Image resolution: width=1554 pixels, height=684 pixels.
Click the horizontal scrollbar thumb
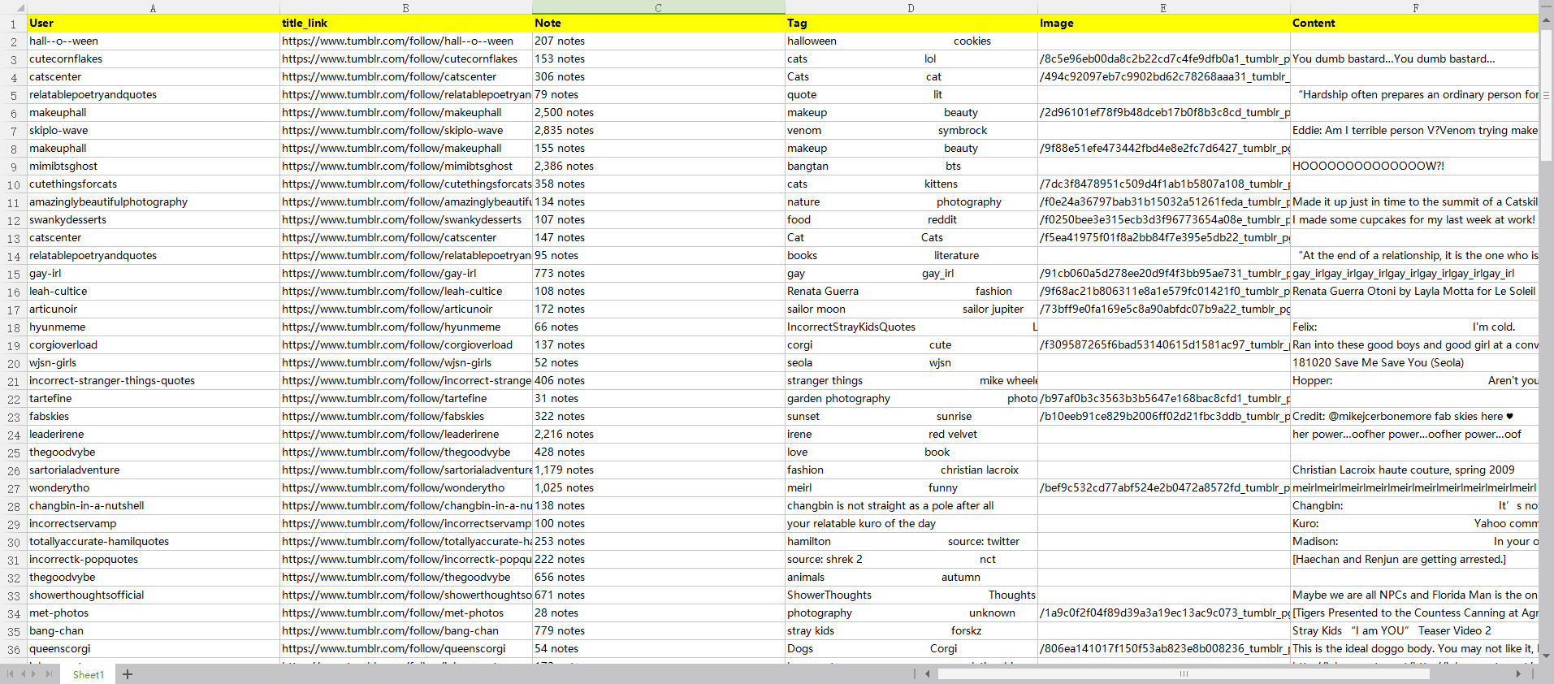click(1183, 674)
